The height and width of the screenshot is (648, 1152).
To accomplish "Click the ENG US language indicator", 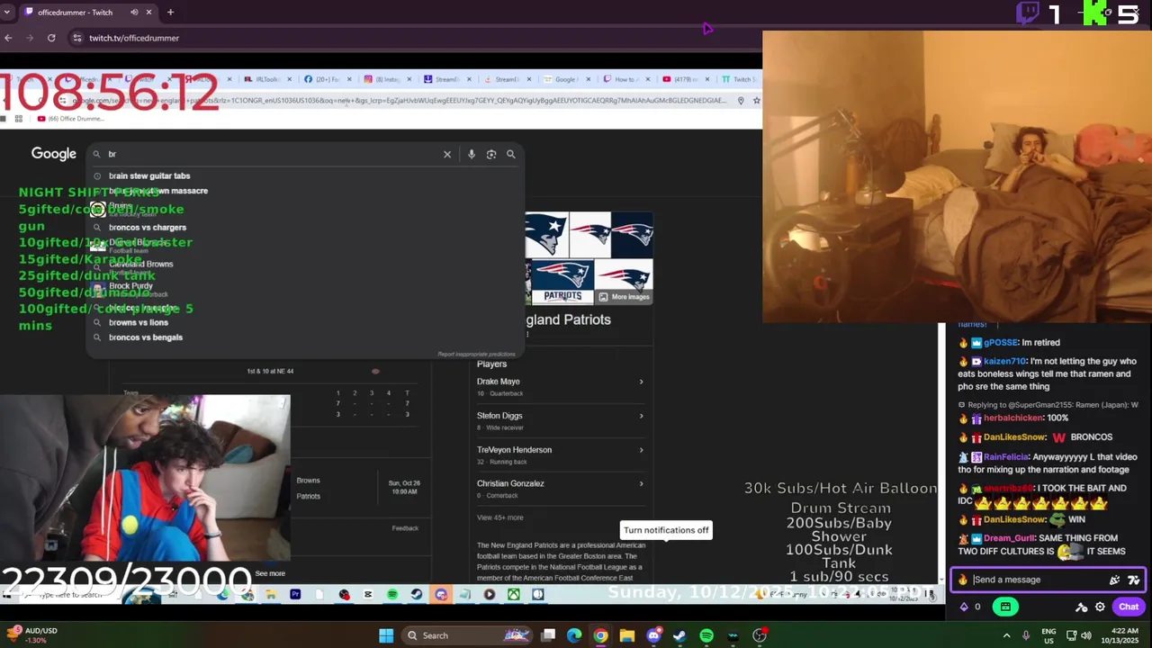I will (1048, 635).
